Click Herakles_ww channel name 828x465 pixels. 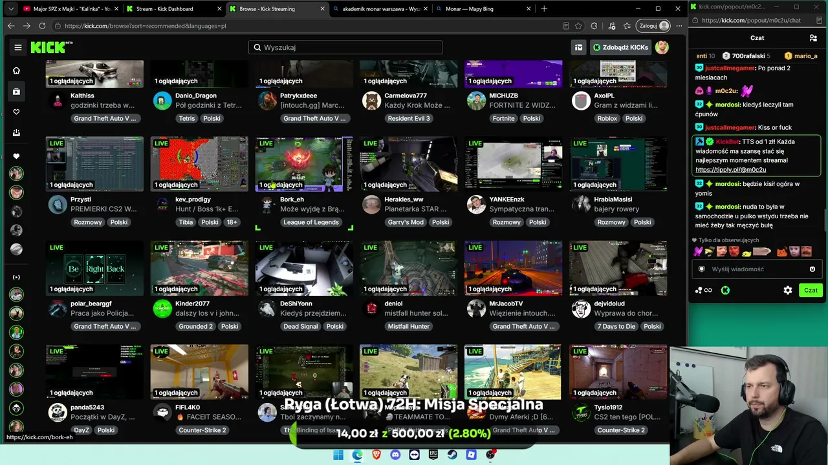pyautogui.click(x=404, y=200)
